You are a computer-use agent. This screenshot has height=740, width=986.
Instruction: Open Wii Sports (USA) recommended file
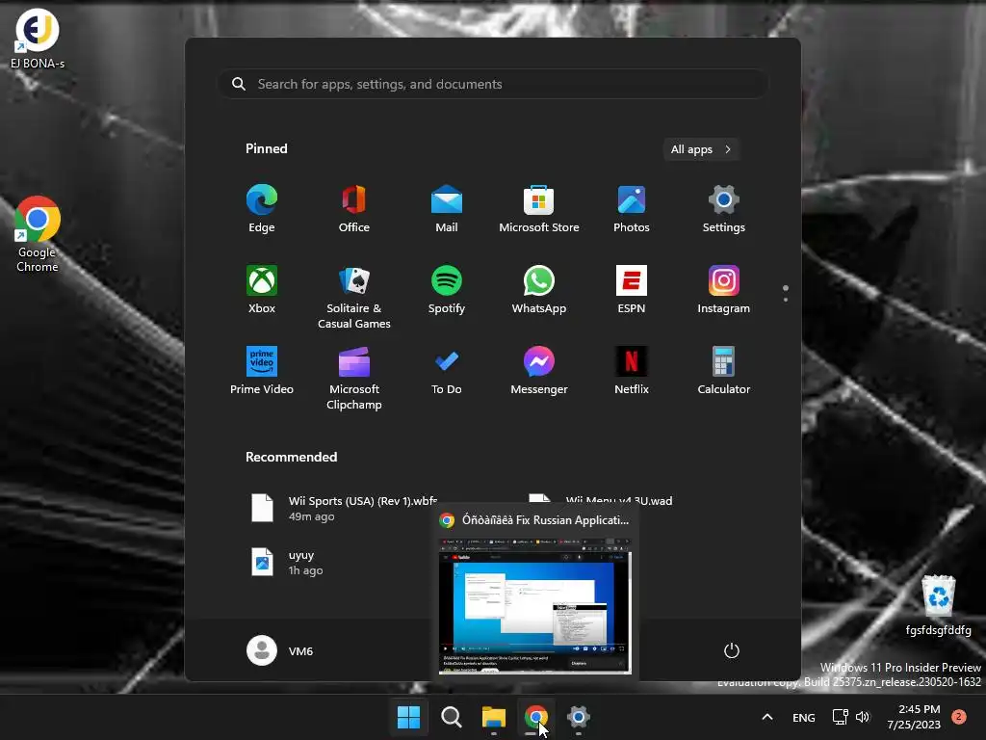tap(343, 508)
